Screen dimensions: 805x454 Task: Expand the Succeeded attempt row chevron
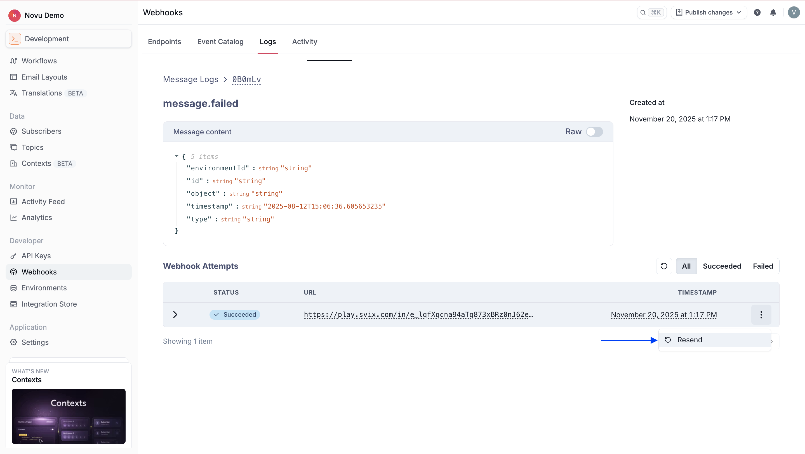click(x=175, y=314)
